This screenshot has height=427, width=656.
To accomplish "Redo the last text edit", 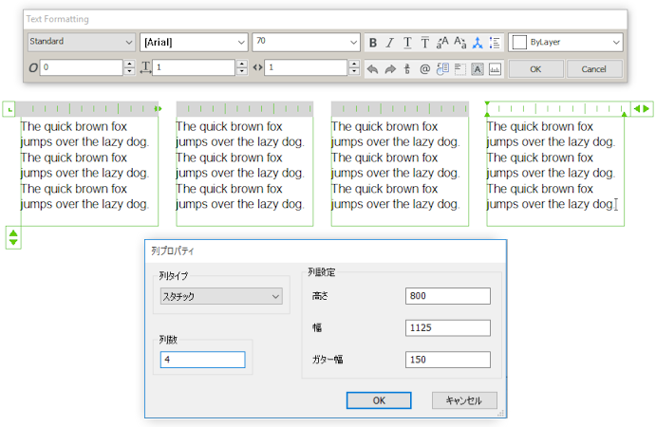I will pyautogui.click(x=390, y=69).
